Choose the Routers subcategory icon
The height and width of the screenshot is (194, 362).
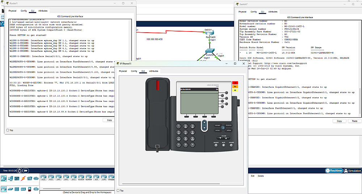[x=4, y=189]
